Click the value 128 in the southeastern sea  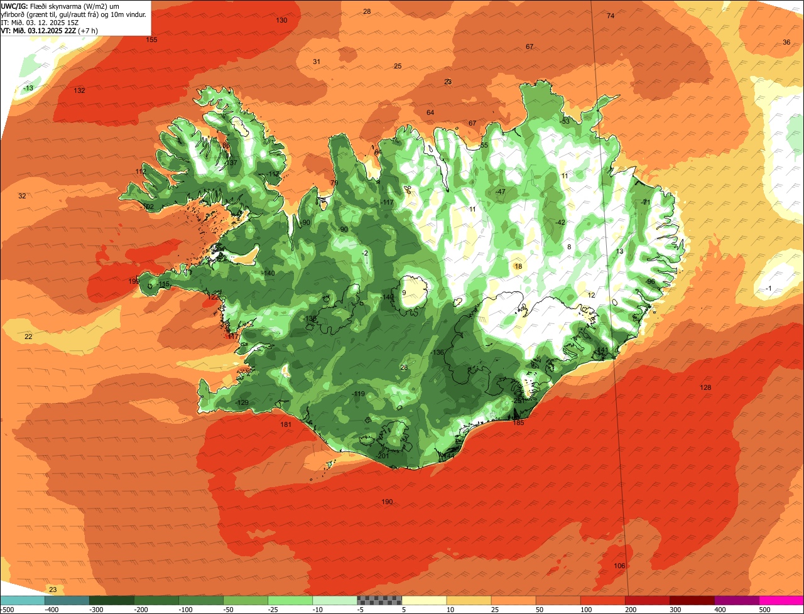tap(705, 387)
